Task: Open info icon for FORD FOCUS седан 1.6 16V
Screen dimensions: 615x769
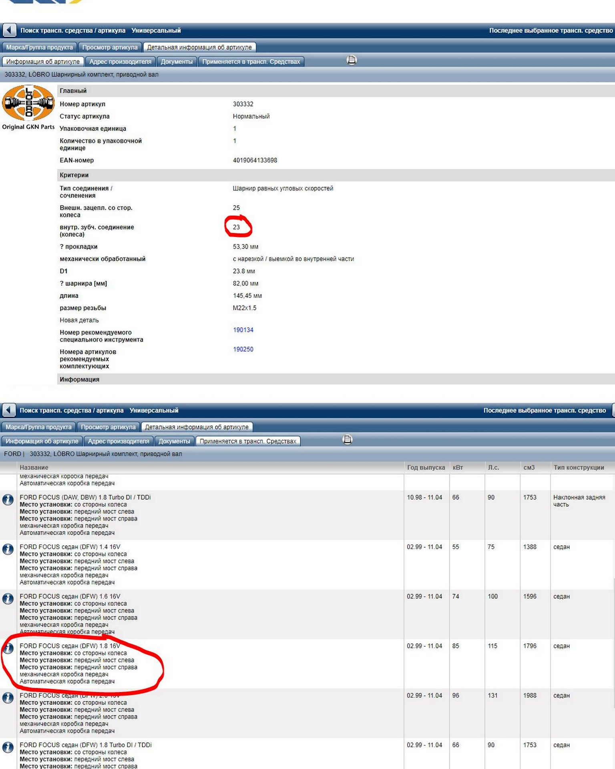Action: 8,599
